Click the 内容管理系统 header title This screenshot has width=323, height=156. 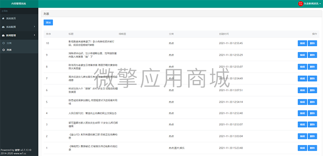19,4
